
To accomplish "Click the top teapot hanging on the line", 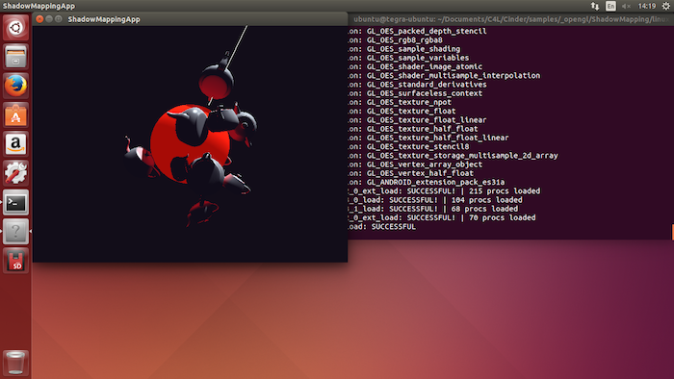I will (x=217, y=81).
